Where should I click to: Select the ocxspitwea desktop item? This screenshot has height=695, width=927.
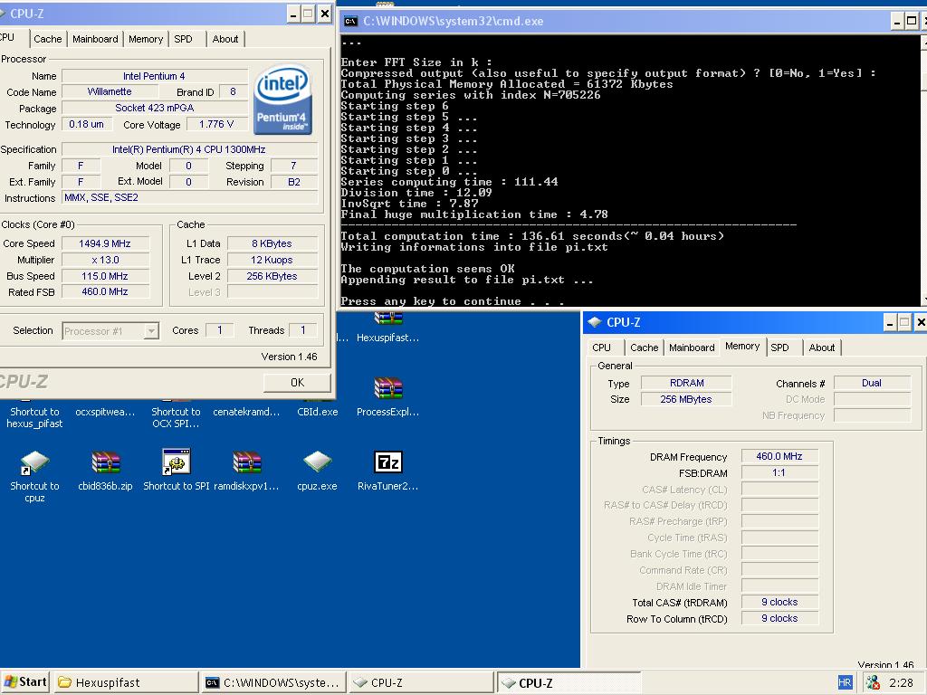pyautogui.click(x=105, y=412)
